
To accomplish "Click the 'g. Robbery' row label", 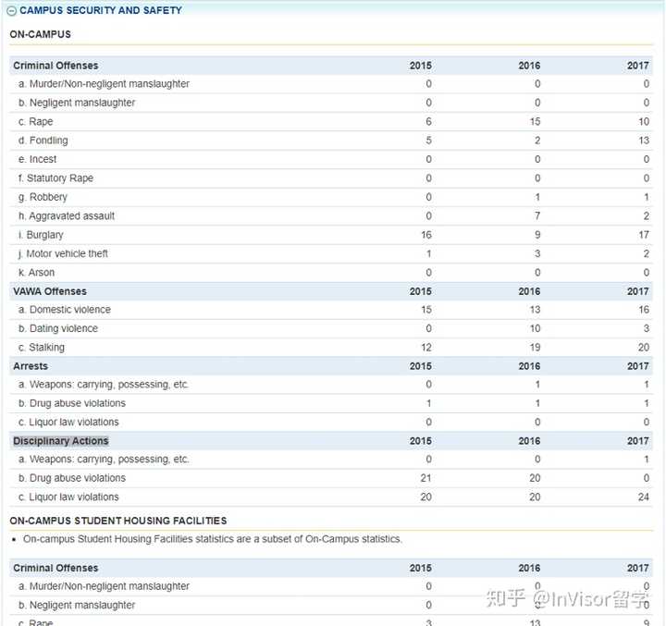I will click(x=43, y=197).
